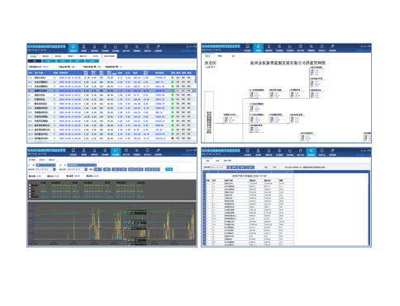This screenshot has height=306, width=400.
Task: Select the second tab in the daily report window
Action: (217, 161)
